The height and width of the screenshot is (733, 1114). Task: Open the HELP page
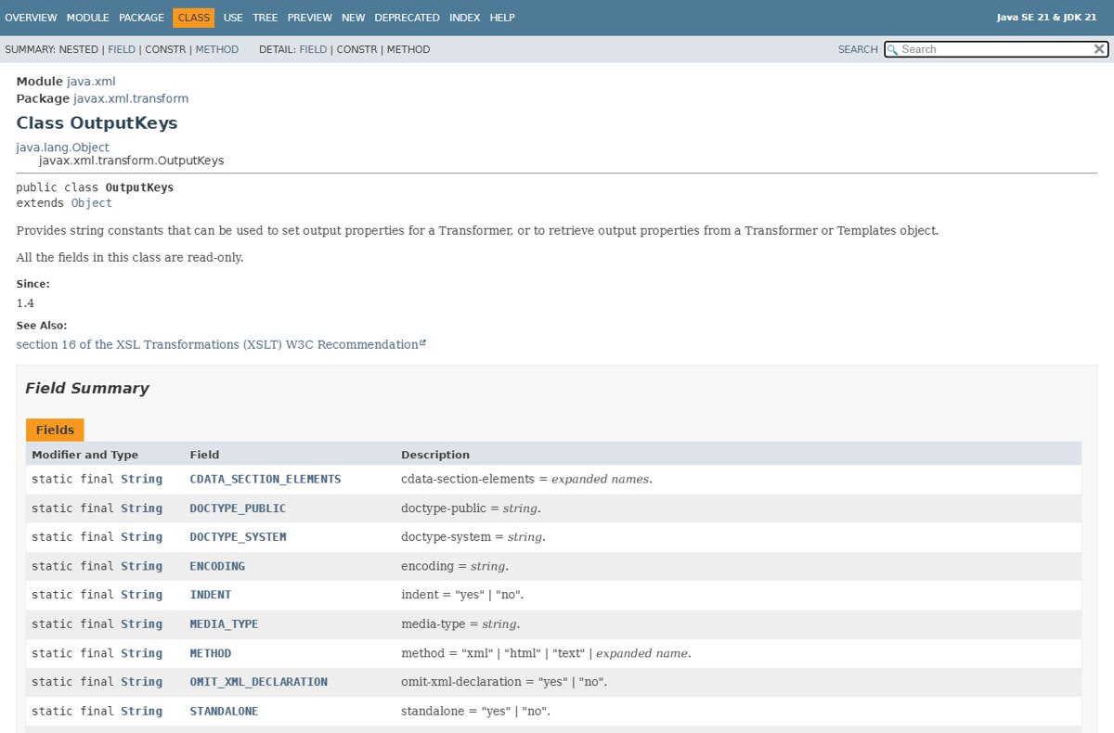pos(502,18)
